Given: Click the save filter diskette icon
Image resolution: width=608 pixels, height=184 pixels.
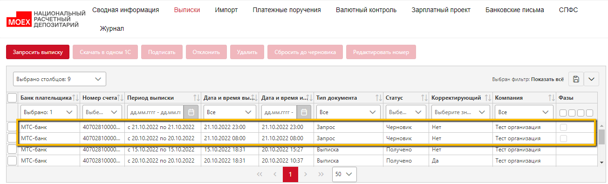Looking at the screenshot, I should [576, 79].
